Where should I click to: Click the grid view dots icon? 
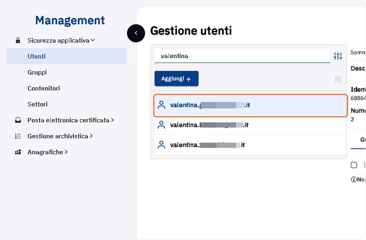pyautogui.click(x=338, y=79)
